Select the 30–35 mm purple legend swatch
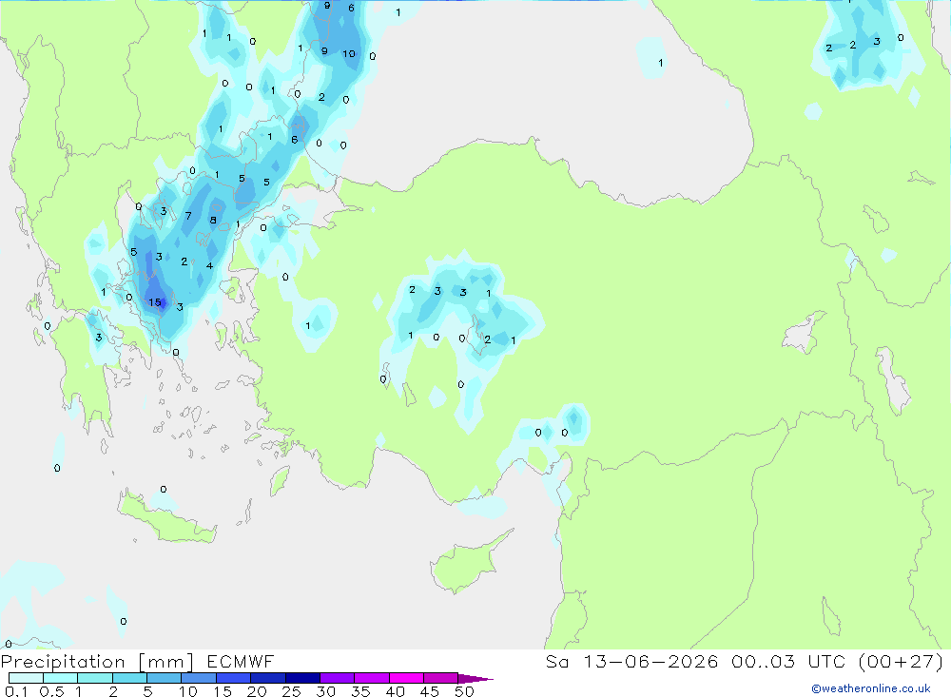Viewport: 951px width, 697px height. pyautogui.click(x=337, y=678)
